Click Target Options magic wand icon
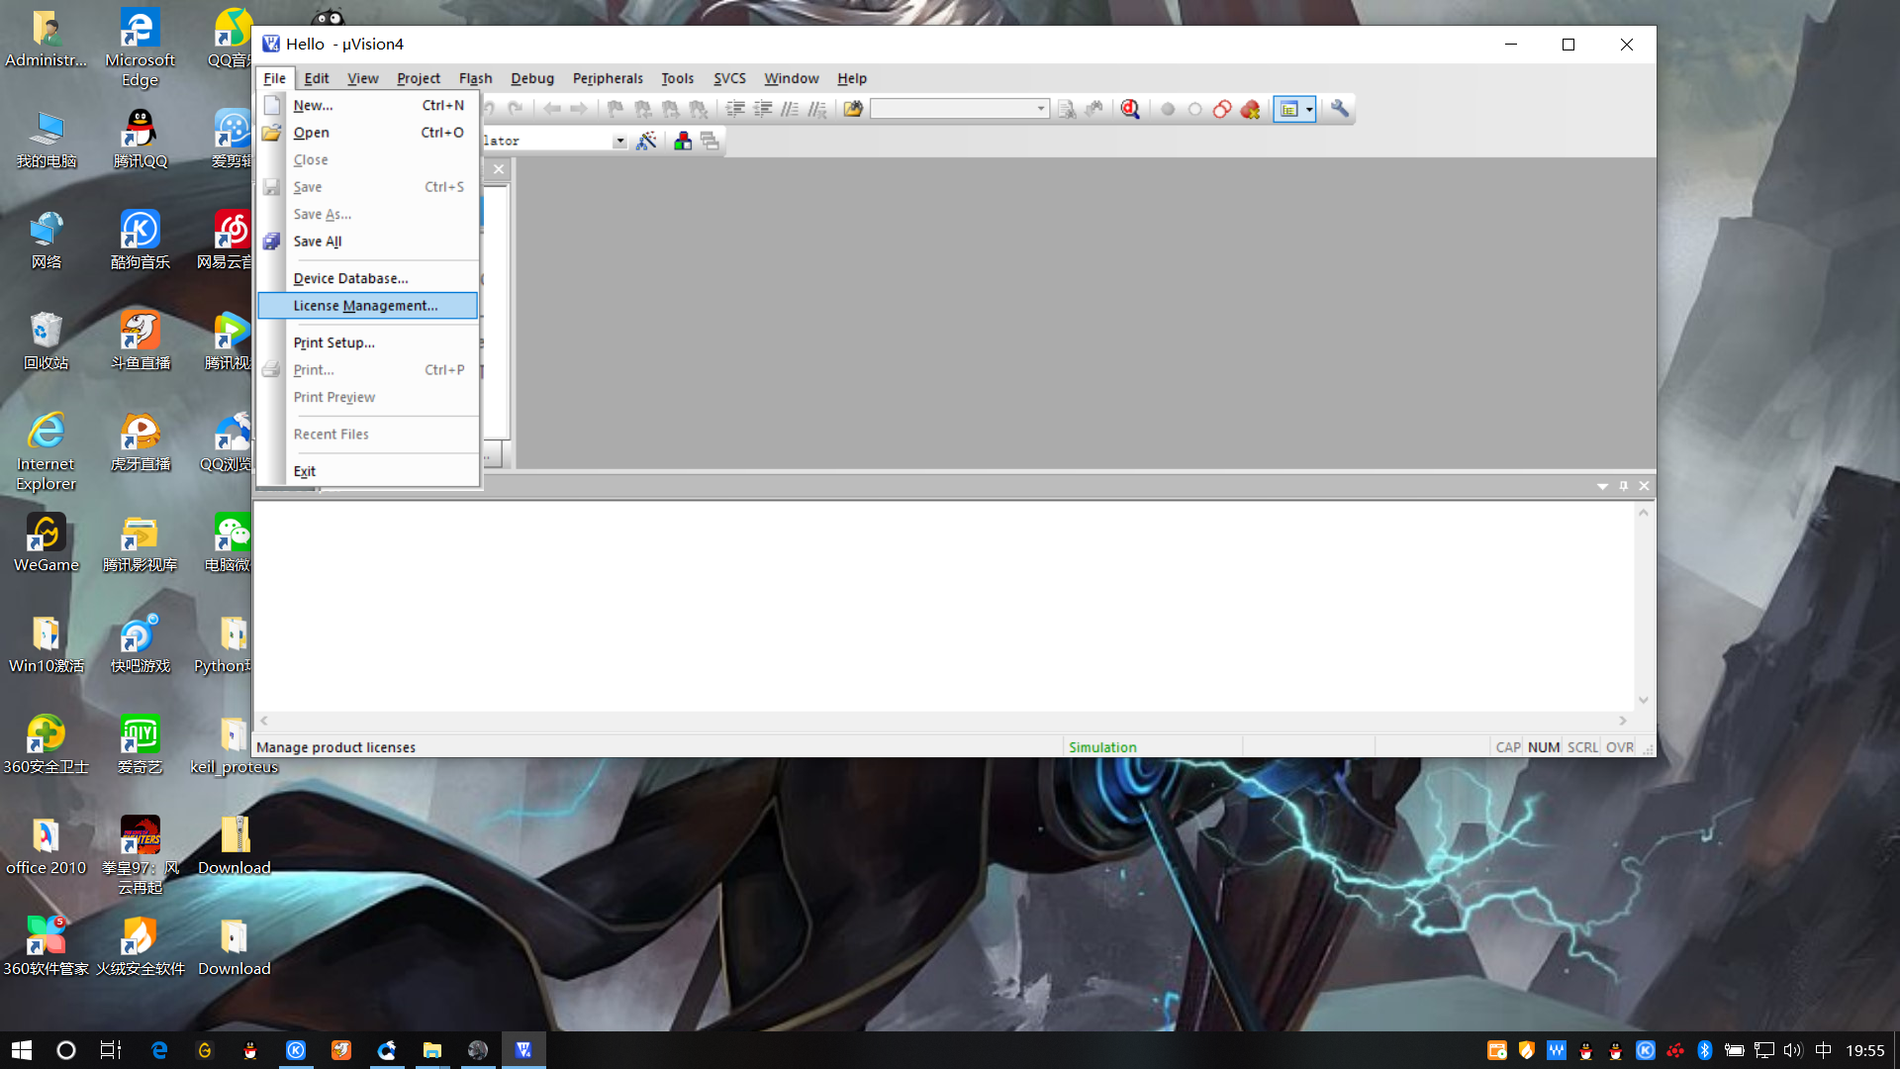The image size is (1900, 1069). point(646,142)
